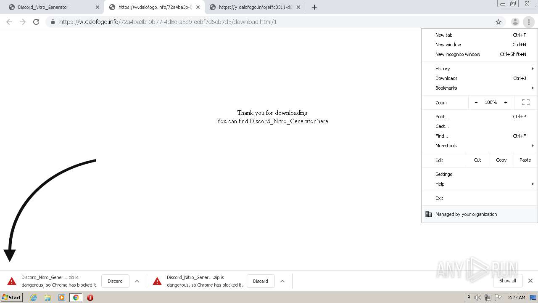Click Action Center flag icon

498,298
